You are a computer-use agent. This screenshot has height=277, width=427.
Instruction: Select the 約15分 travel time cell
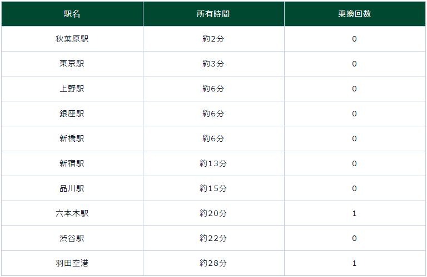tap(213, 188)
